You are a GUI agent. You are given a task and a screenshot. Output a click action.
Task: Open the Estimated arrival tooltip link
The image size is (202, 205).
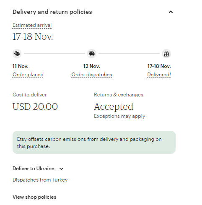point(32,25)
